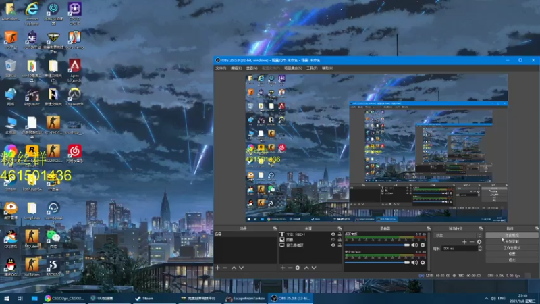Open Settings button in Controls
The image size is (540, 304).
click(512, 254)
